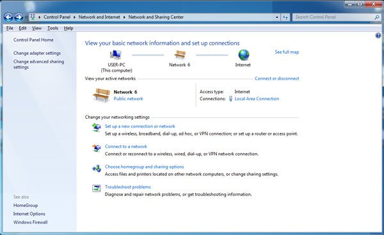This screenshot has width=384, height=235.
Task: Open Windows Firewall under See also
Action: tap(30, 222)
